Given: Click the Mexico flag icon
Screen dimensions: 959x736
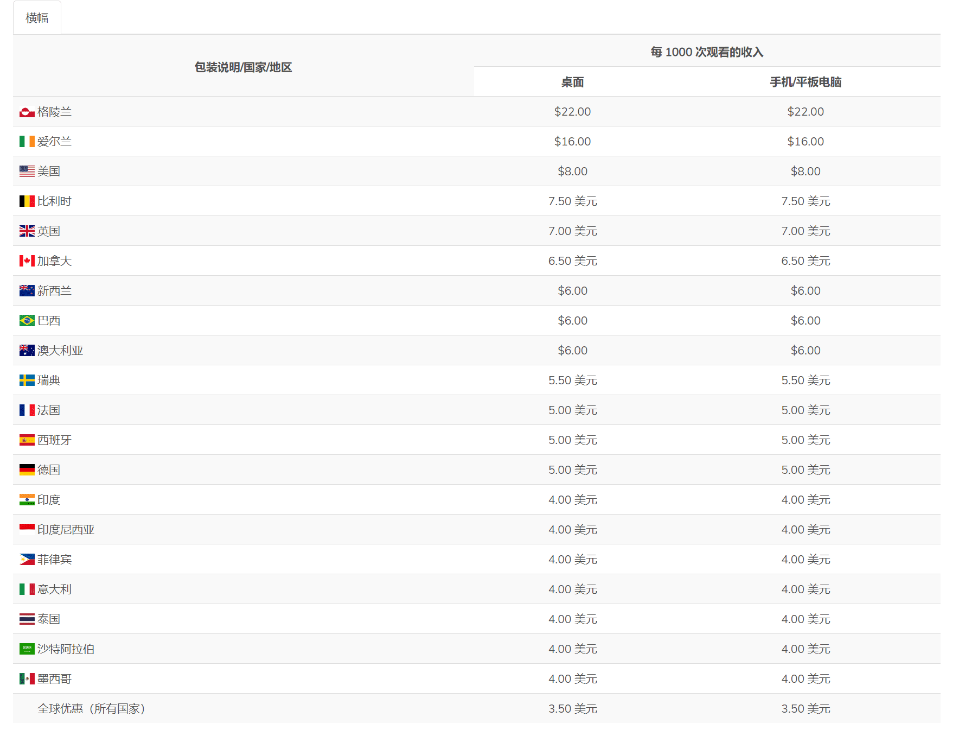Looking at the screenshot, I should click(x=25, y=678).
